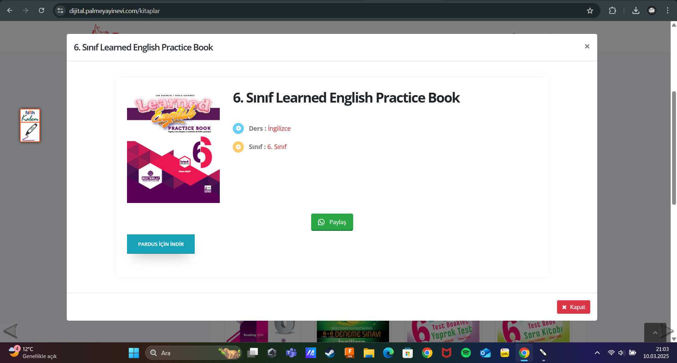Screen dimensions: 677x363
Task: Open the battery status tray icon
Action: point(633,353)
